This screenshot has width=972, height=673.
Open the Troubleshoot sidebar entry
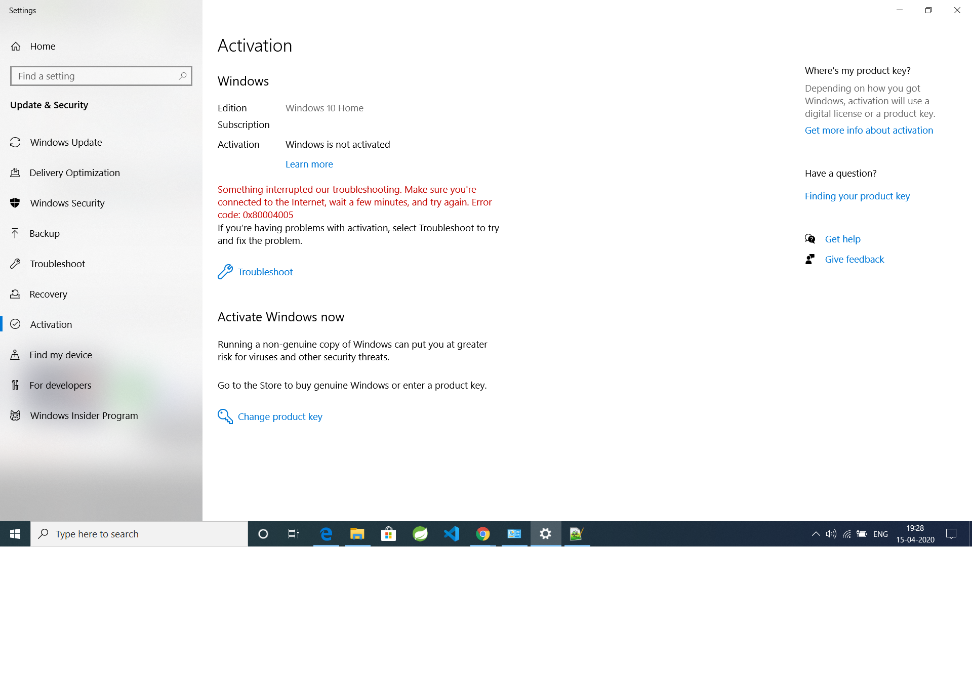(x=57, y=264)
